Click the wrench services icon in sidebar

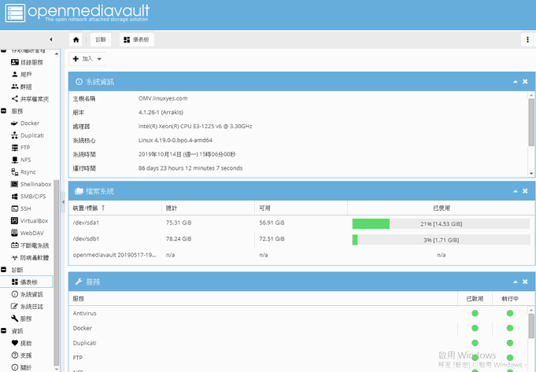point(15,319)
